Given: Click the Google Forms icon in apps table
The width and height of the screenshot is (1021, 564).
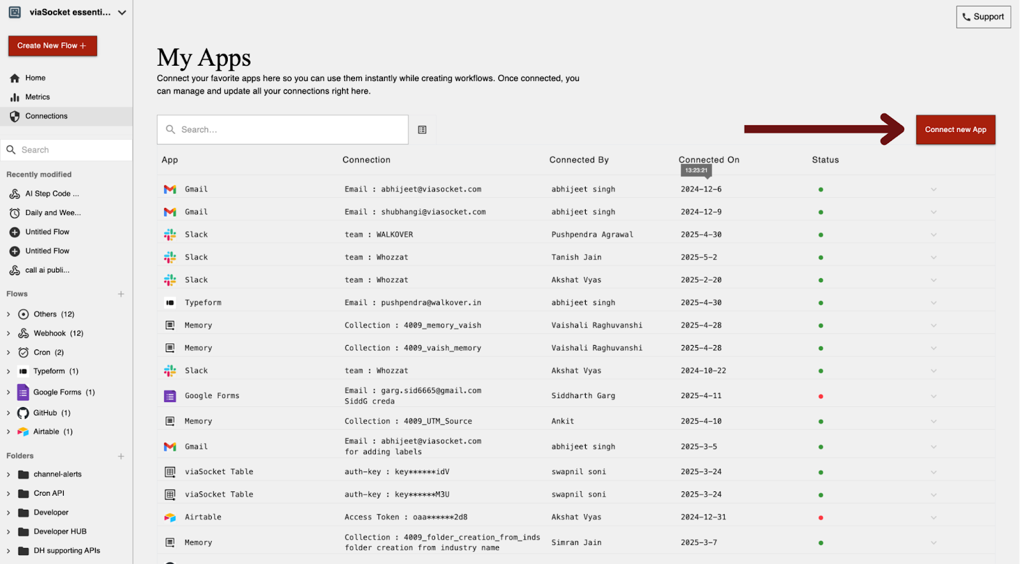Looking at the screenshot, I should [170, 396].
